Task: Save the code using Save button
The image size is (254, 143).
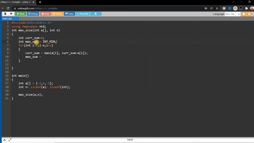Action: 69,14
